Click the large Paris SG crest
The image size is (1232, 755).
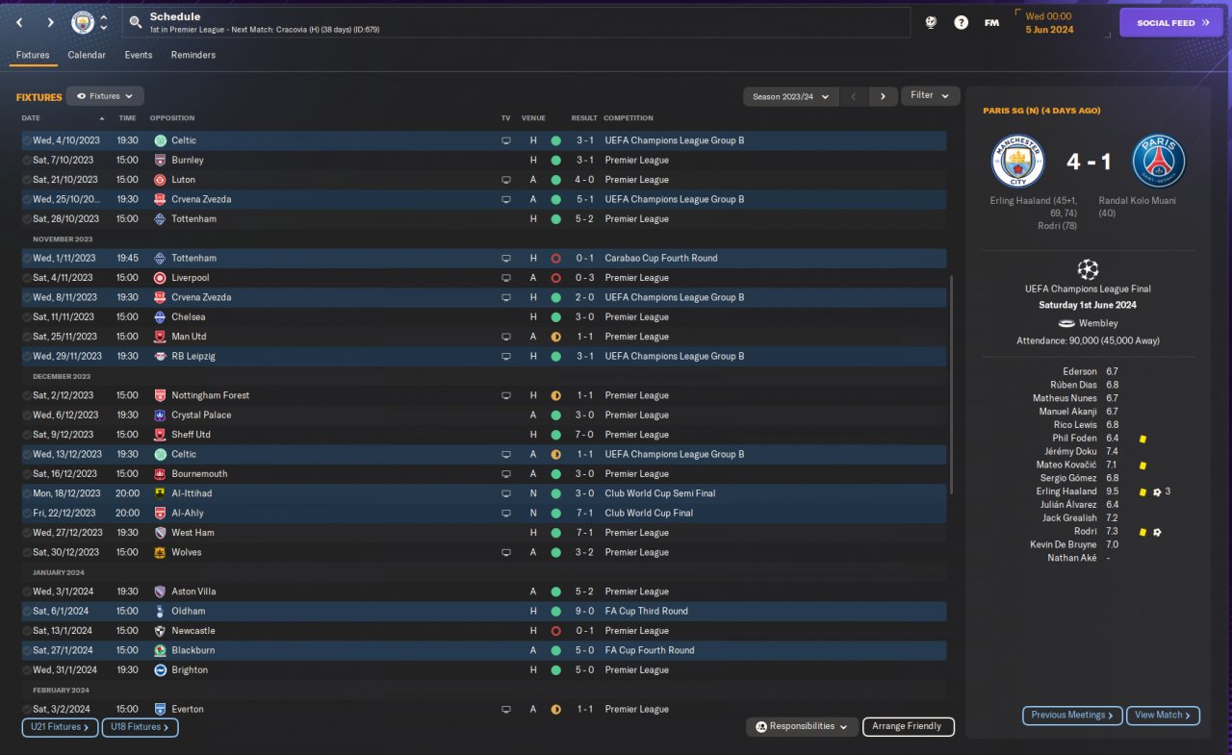click(1158, 161)
